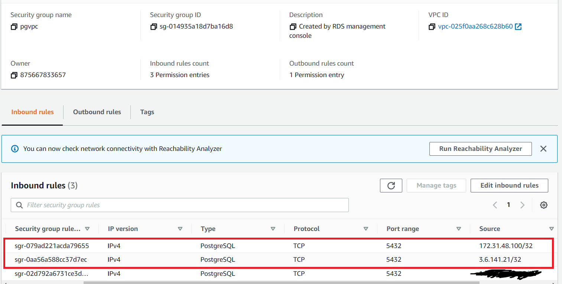The width and height of the screenshot is (562, 284).
Task: Focus the filter security group rules field
Action: coord(180,205)
